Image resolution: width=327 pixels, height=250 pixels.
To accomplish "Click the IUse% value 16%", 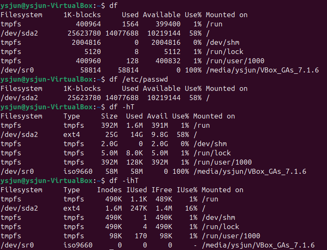I will (191, 209).
